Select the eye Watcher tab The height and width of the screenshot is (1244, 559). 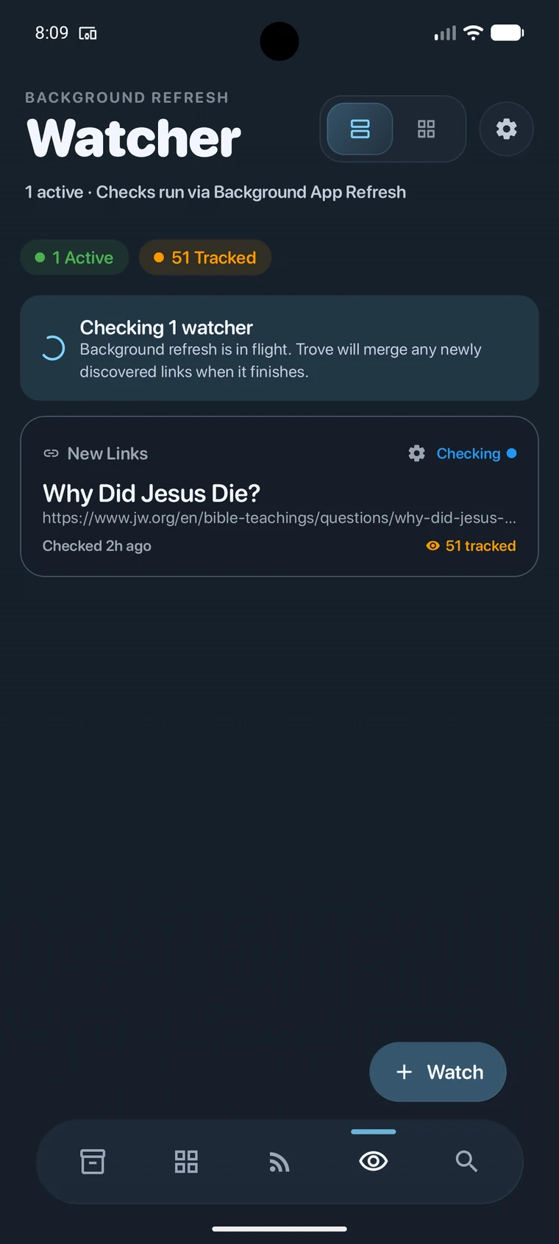tap(373, 1161)
